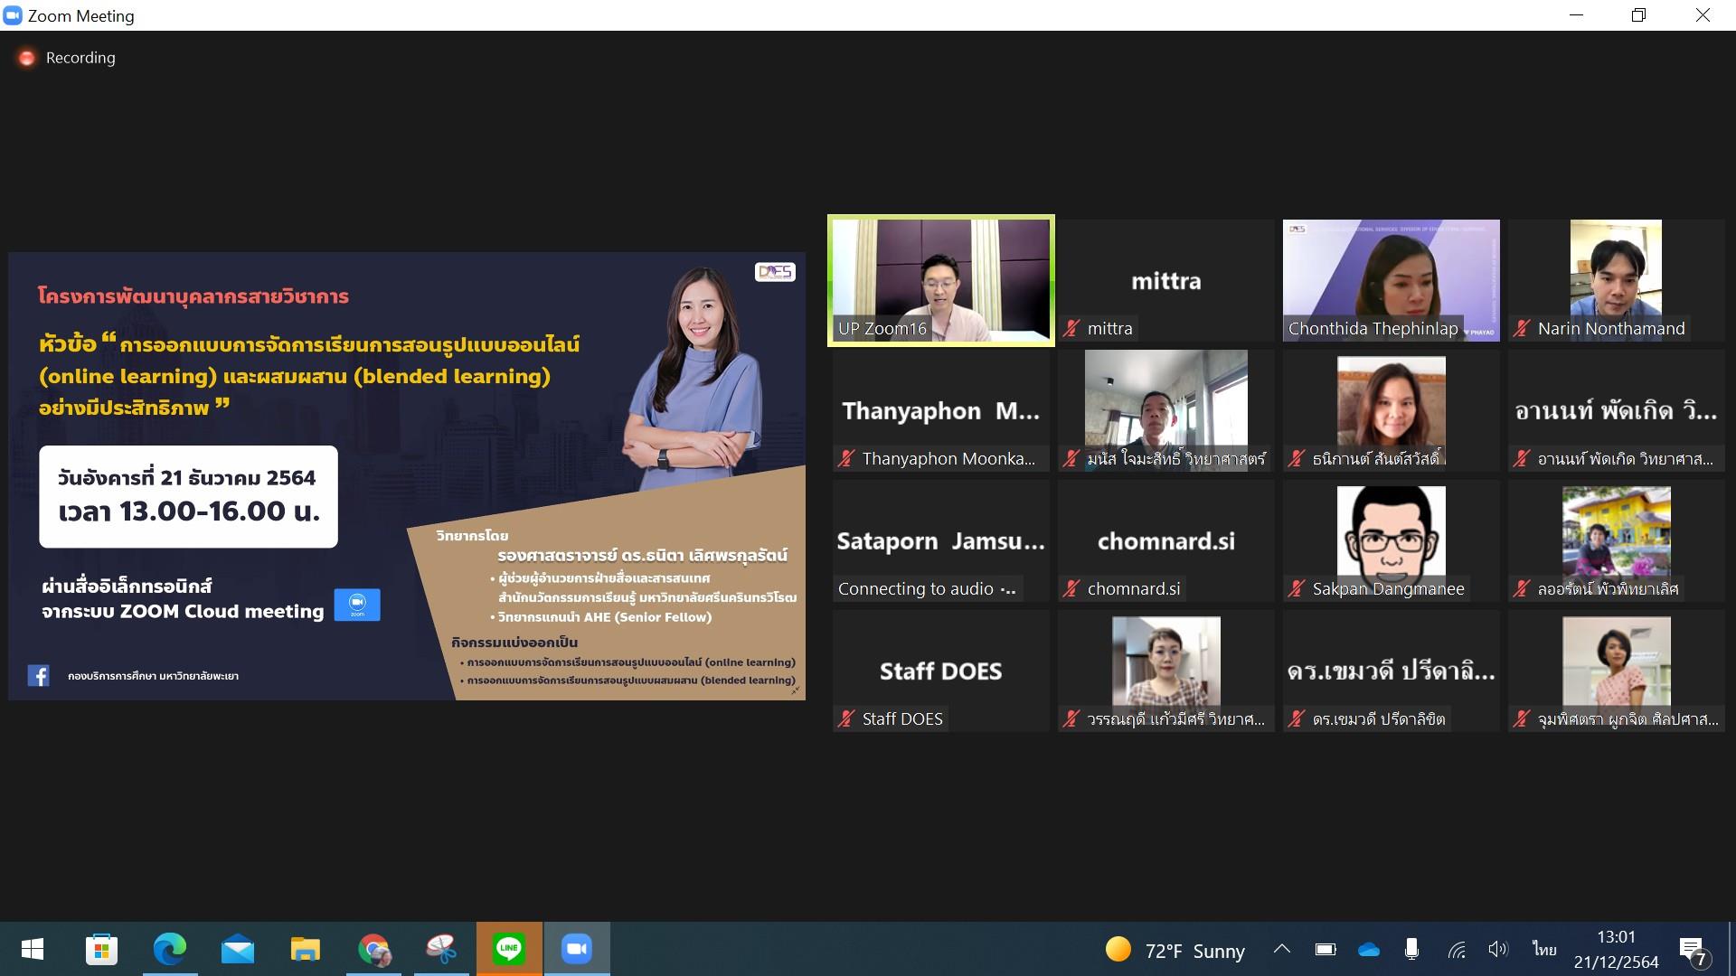1736x976 pixels.
Task: Open Microsoft Edge browser icon
Action: 170,949
